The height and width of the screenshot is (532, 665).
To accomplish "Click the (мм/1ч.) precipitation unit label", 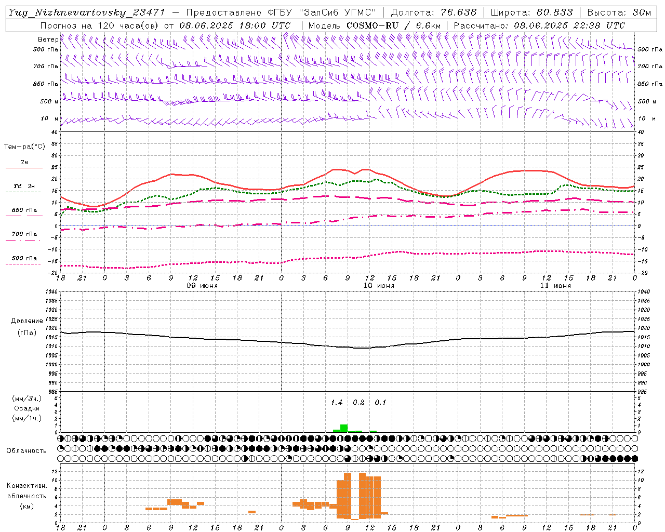I will 27,418.
